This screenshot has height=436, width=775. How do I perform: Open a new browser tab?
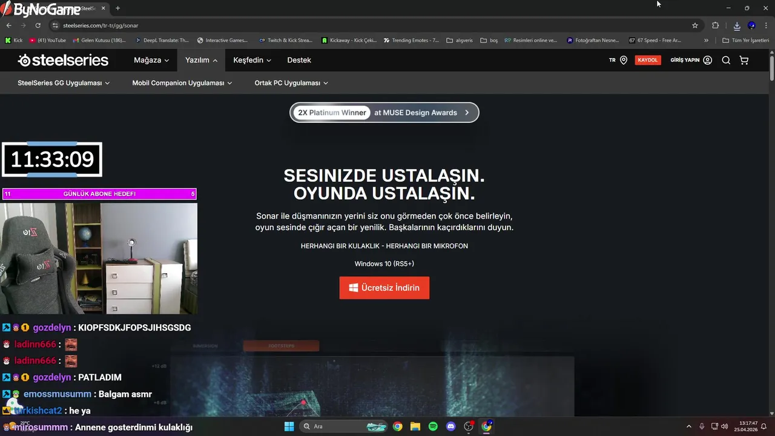tap(117, 8)
